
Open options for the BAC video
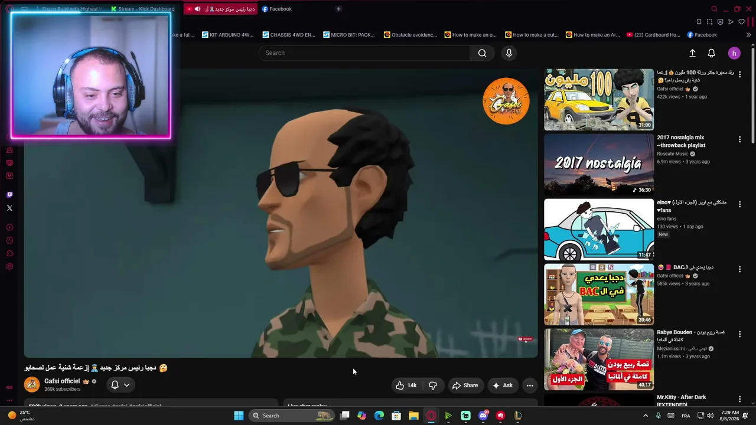pos(739,269)
